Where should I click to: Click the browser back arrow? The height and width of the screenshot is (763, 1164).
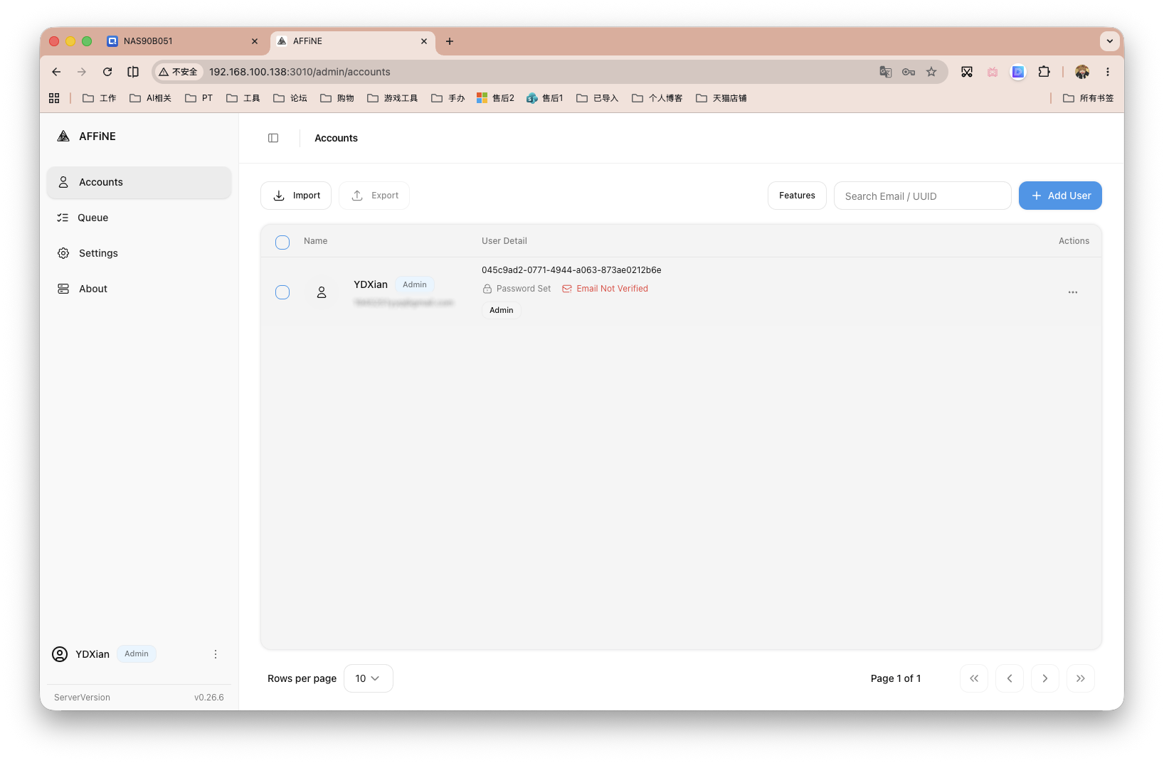point(56,72)
